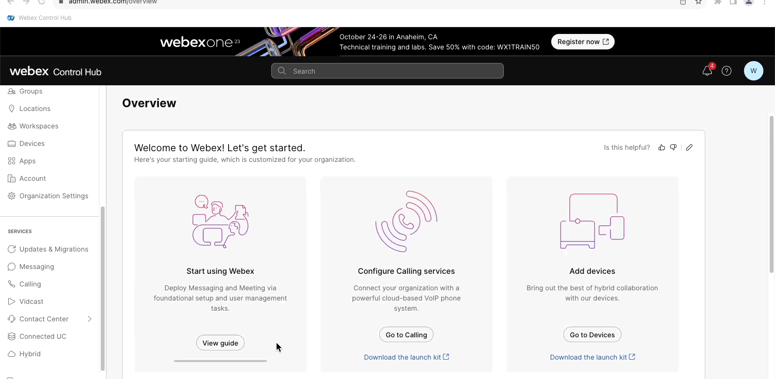This screenshot has width=775, height=379.
Task: Open the notifications bell icon
Action: [707, 71]
